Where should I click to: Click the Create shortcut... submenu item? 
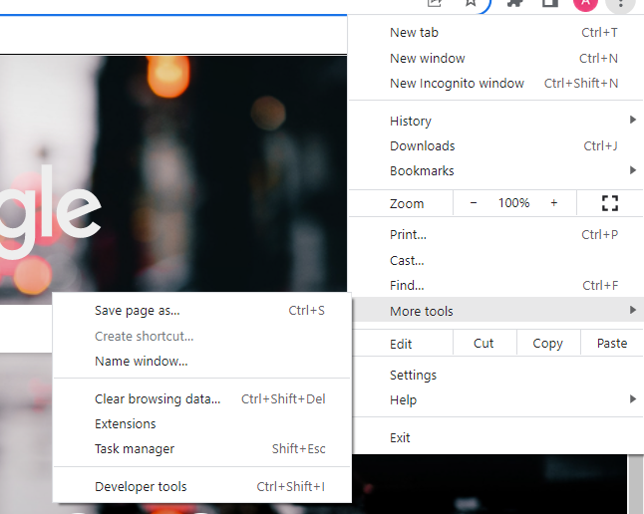[202, 337]
